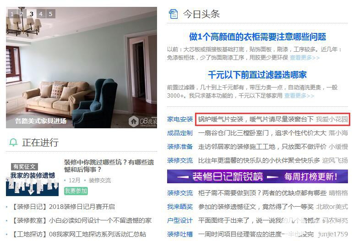Viewport: 353px width, 241px height.
Task: Open the 2018装修日记月赛开启 post
Action: click(x=63, y=207)
